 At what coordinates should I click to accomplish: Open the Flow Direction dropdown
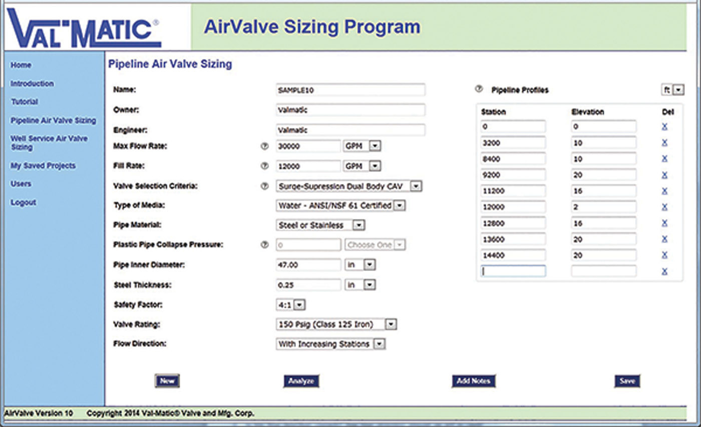click(331, 344)
